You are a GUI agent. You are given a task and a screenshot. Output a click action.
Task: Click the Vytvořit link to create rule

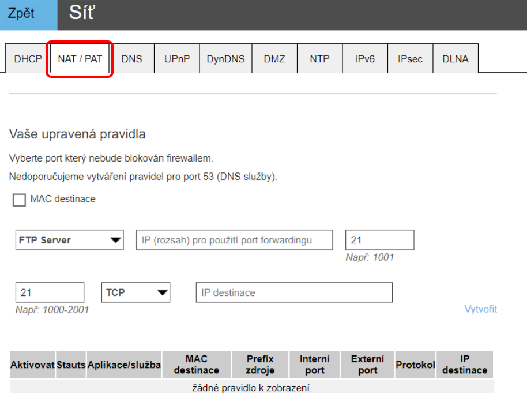point(480,309)
